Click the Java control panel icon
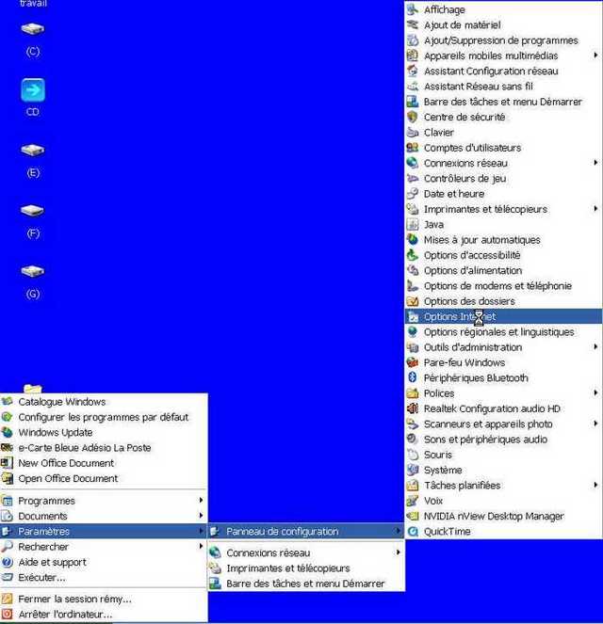The image size is (603, 624). (413, 225)
